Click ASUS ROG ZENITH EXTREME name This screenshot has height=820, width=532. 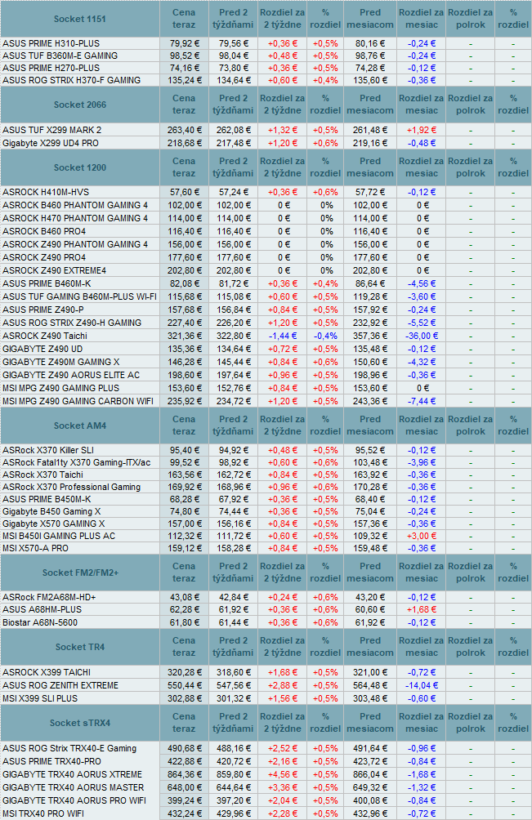point(60,685)
